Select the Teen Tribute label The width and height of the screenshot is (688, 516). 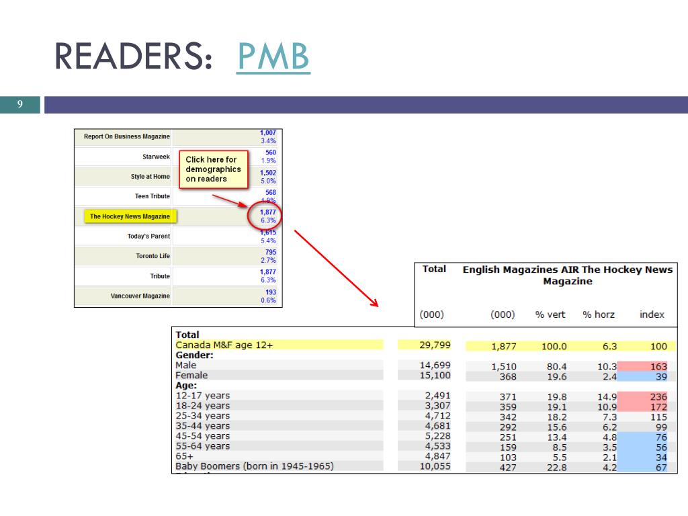coord(153,196)
